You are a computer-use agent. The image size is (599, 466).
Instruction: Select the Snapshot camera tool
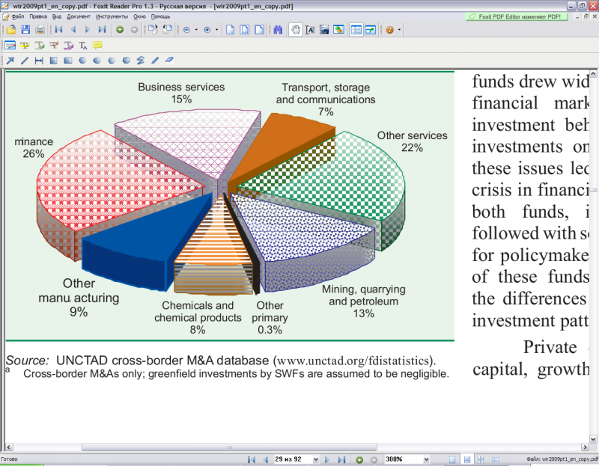[324, 30]
